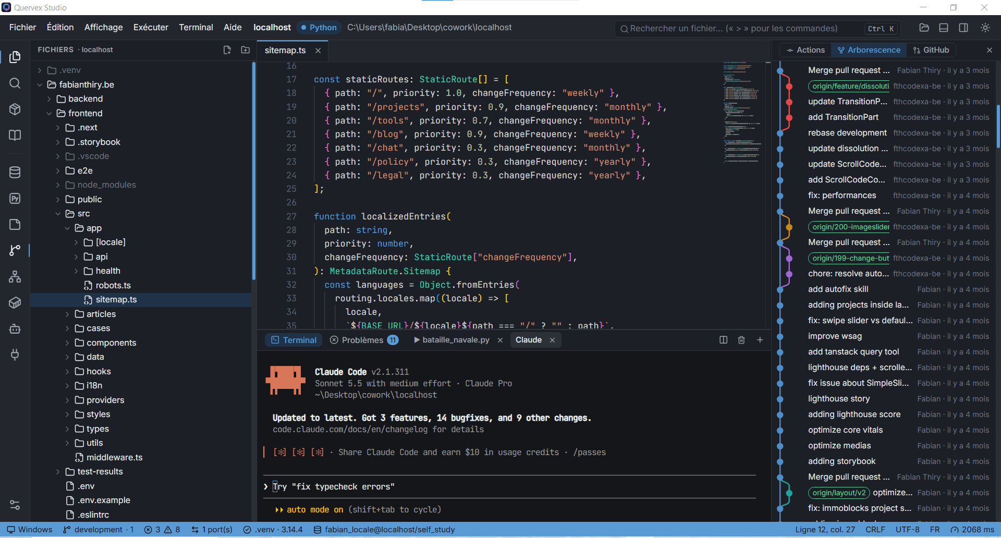Click the file search input field
1001x538 pixels.
[x=758, y=29]
